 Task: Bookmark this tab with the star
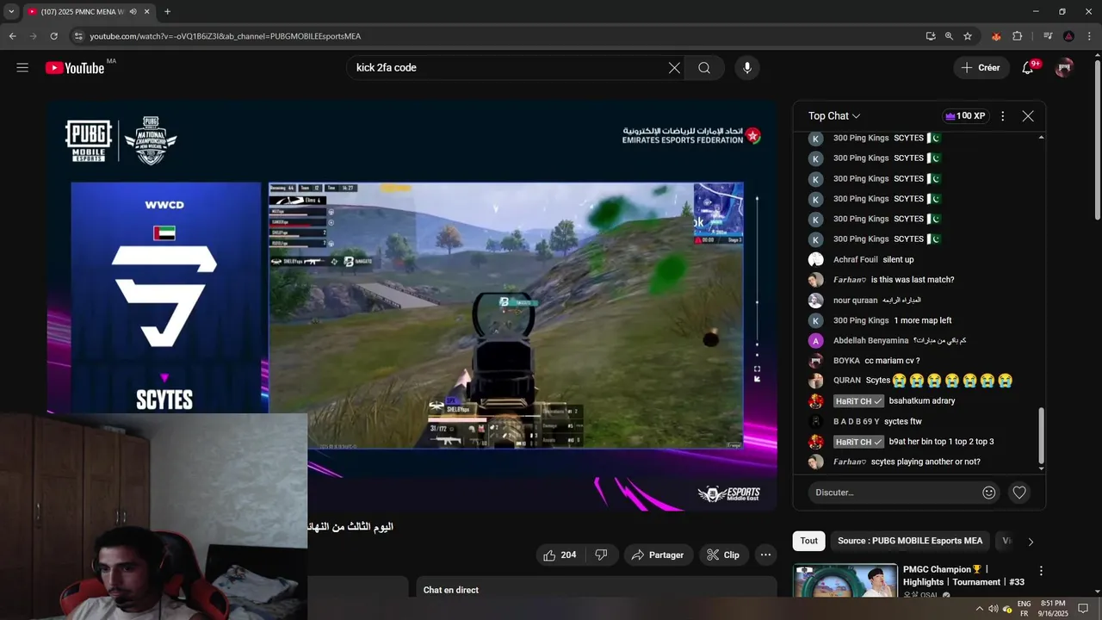[x=968, y=36]
